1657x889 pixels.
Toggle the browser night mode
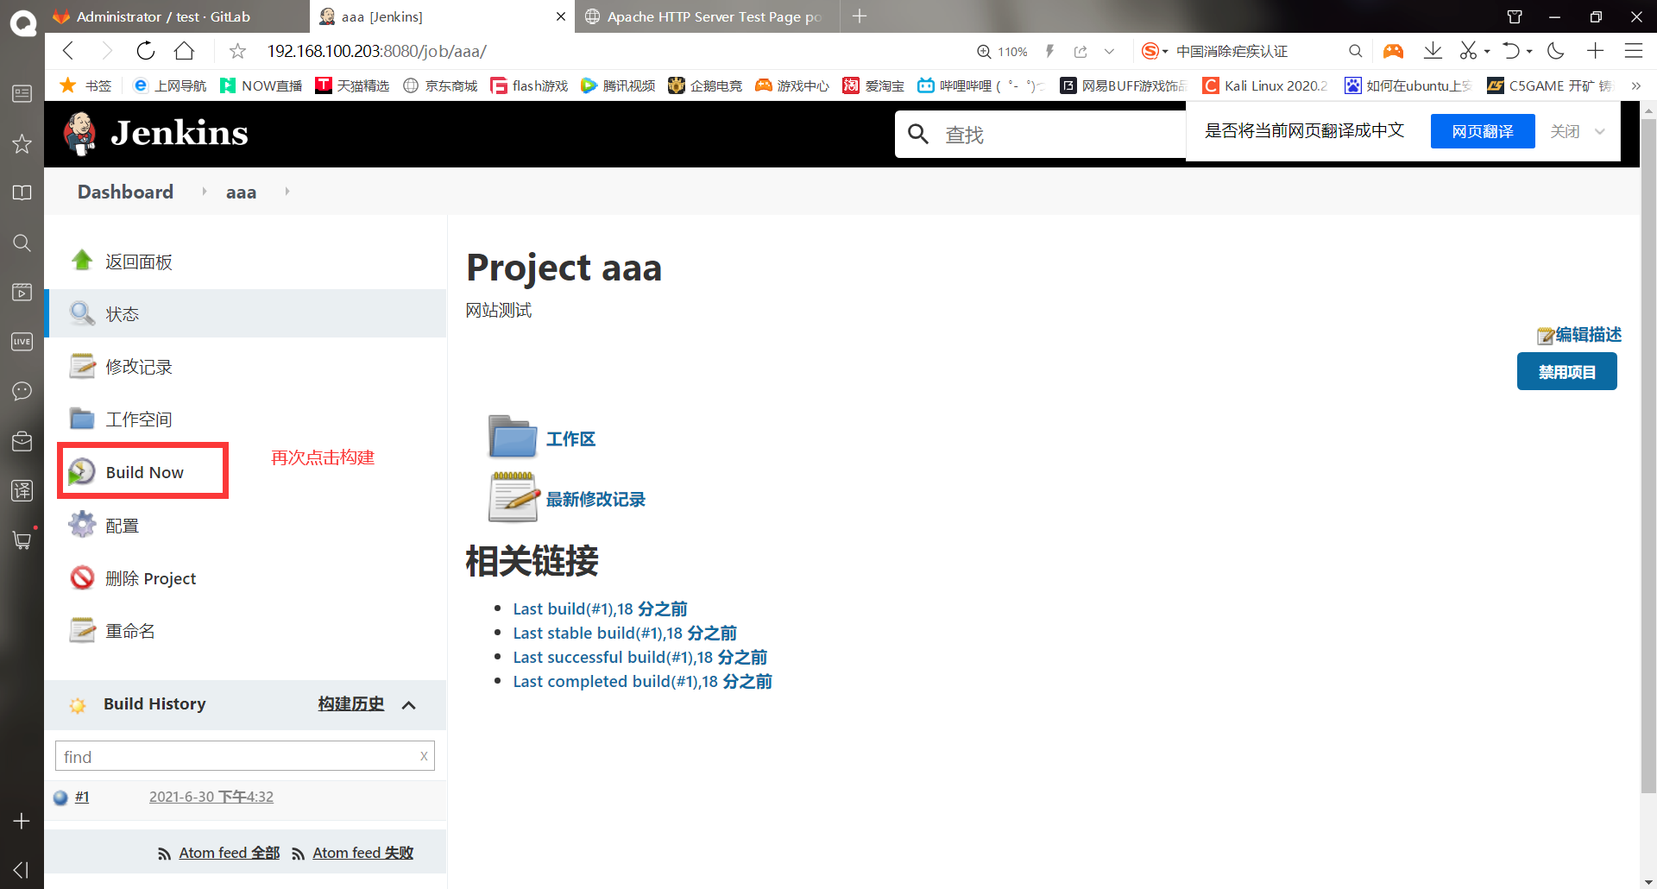1556,51
